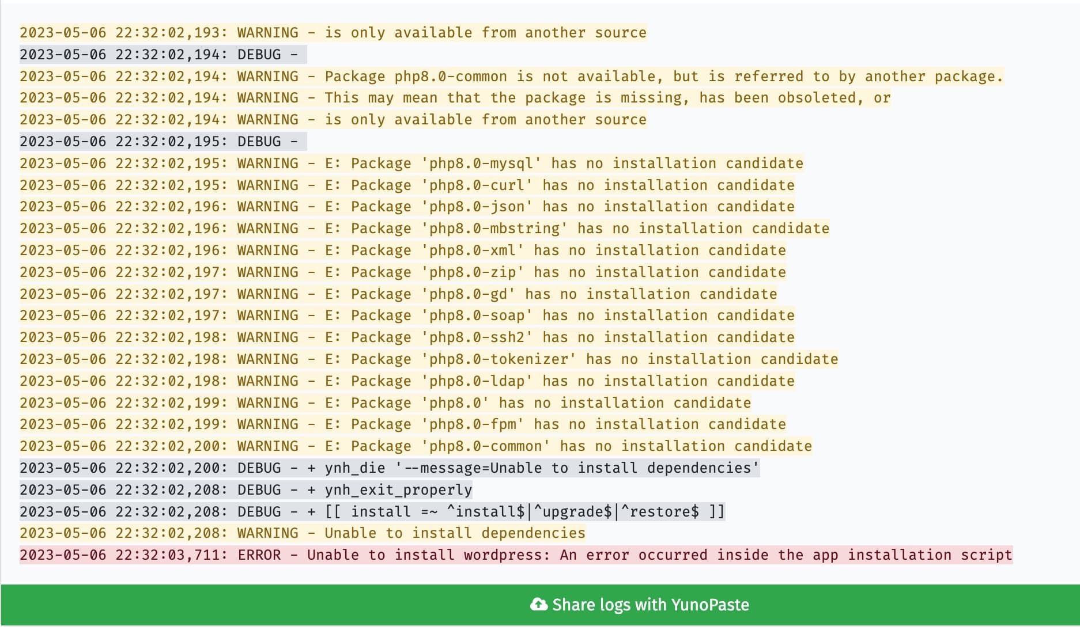The image size is (1080, 630).
Task: Click the cloud upload icon
Action: click(538, 605)
